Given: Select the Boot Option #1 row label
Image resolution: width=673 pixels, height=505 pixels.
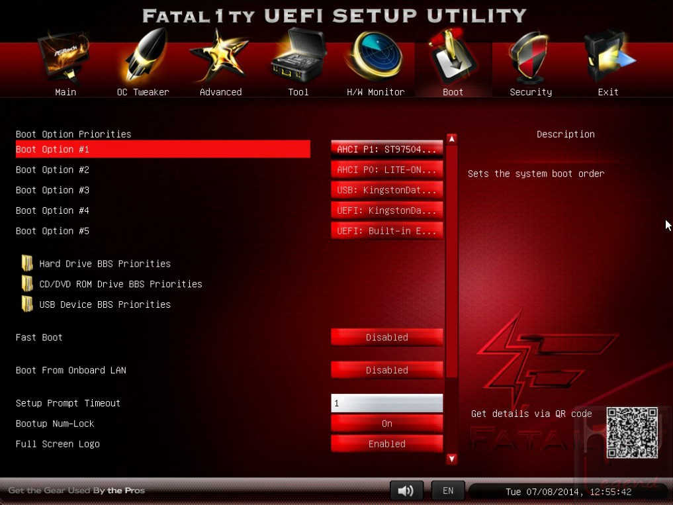Looking at the screenshot, I should pos(163,149).
